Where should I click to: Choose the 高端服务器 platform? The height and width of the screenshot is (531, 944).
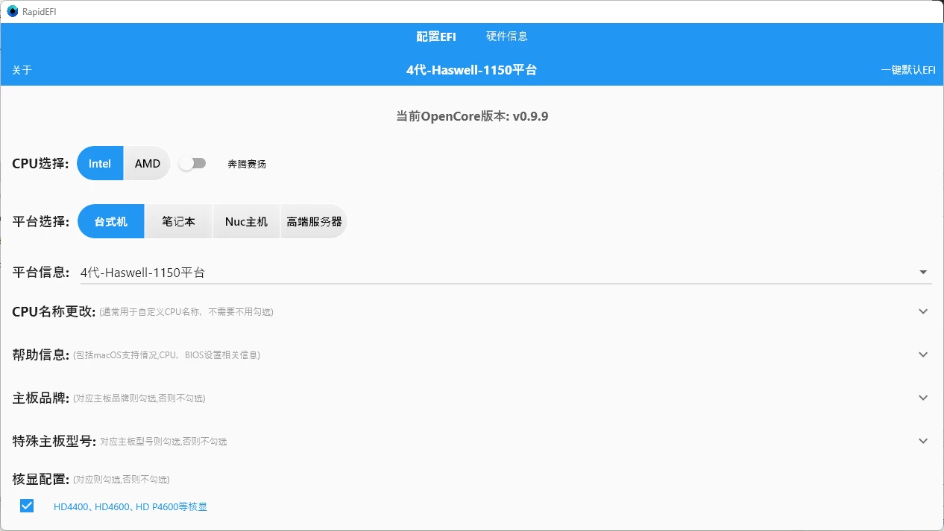coord(314,222)
